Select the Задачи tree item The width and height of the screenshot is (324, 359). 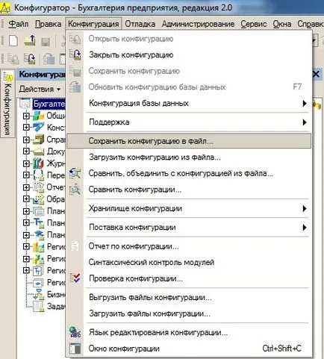pyautogui.click(x=56, y=306)
